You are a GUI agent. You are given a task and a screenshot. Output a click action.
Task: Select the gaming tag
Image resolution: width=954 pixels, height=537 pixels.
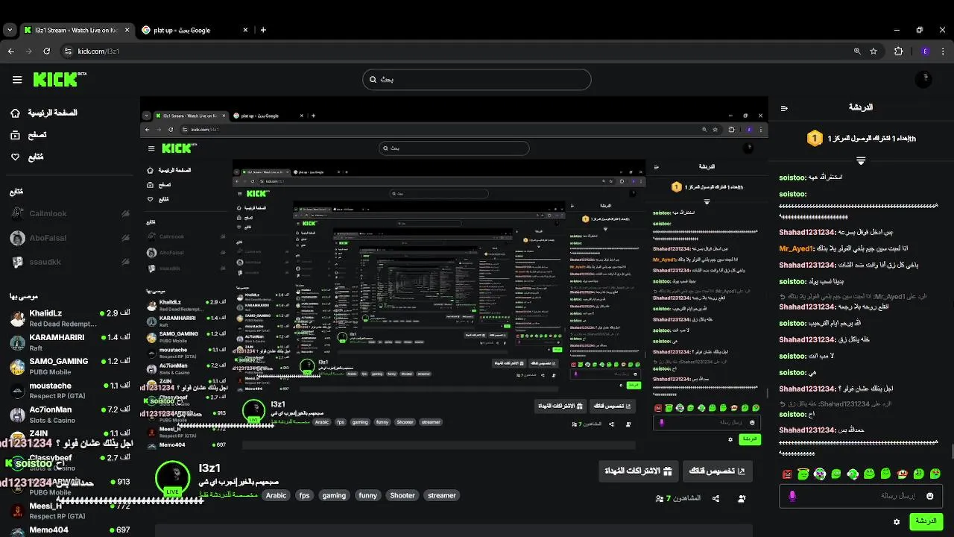(x=334, y=495)
